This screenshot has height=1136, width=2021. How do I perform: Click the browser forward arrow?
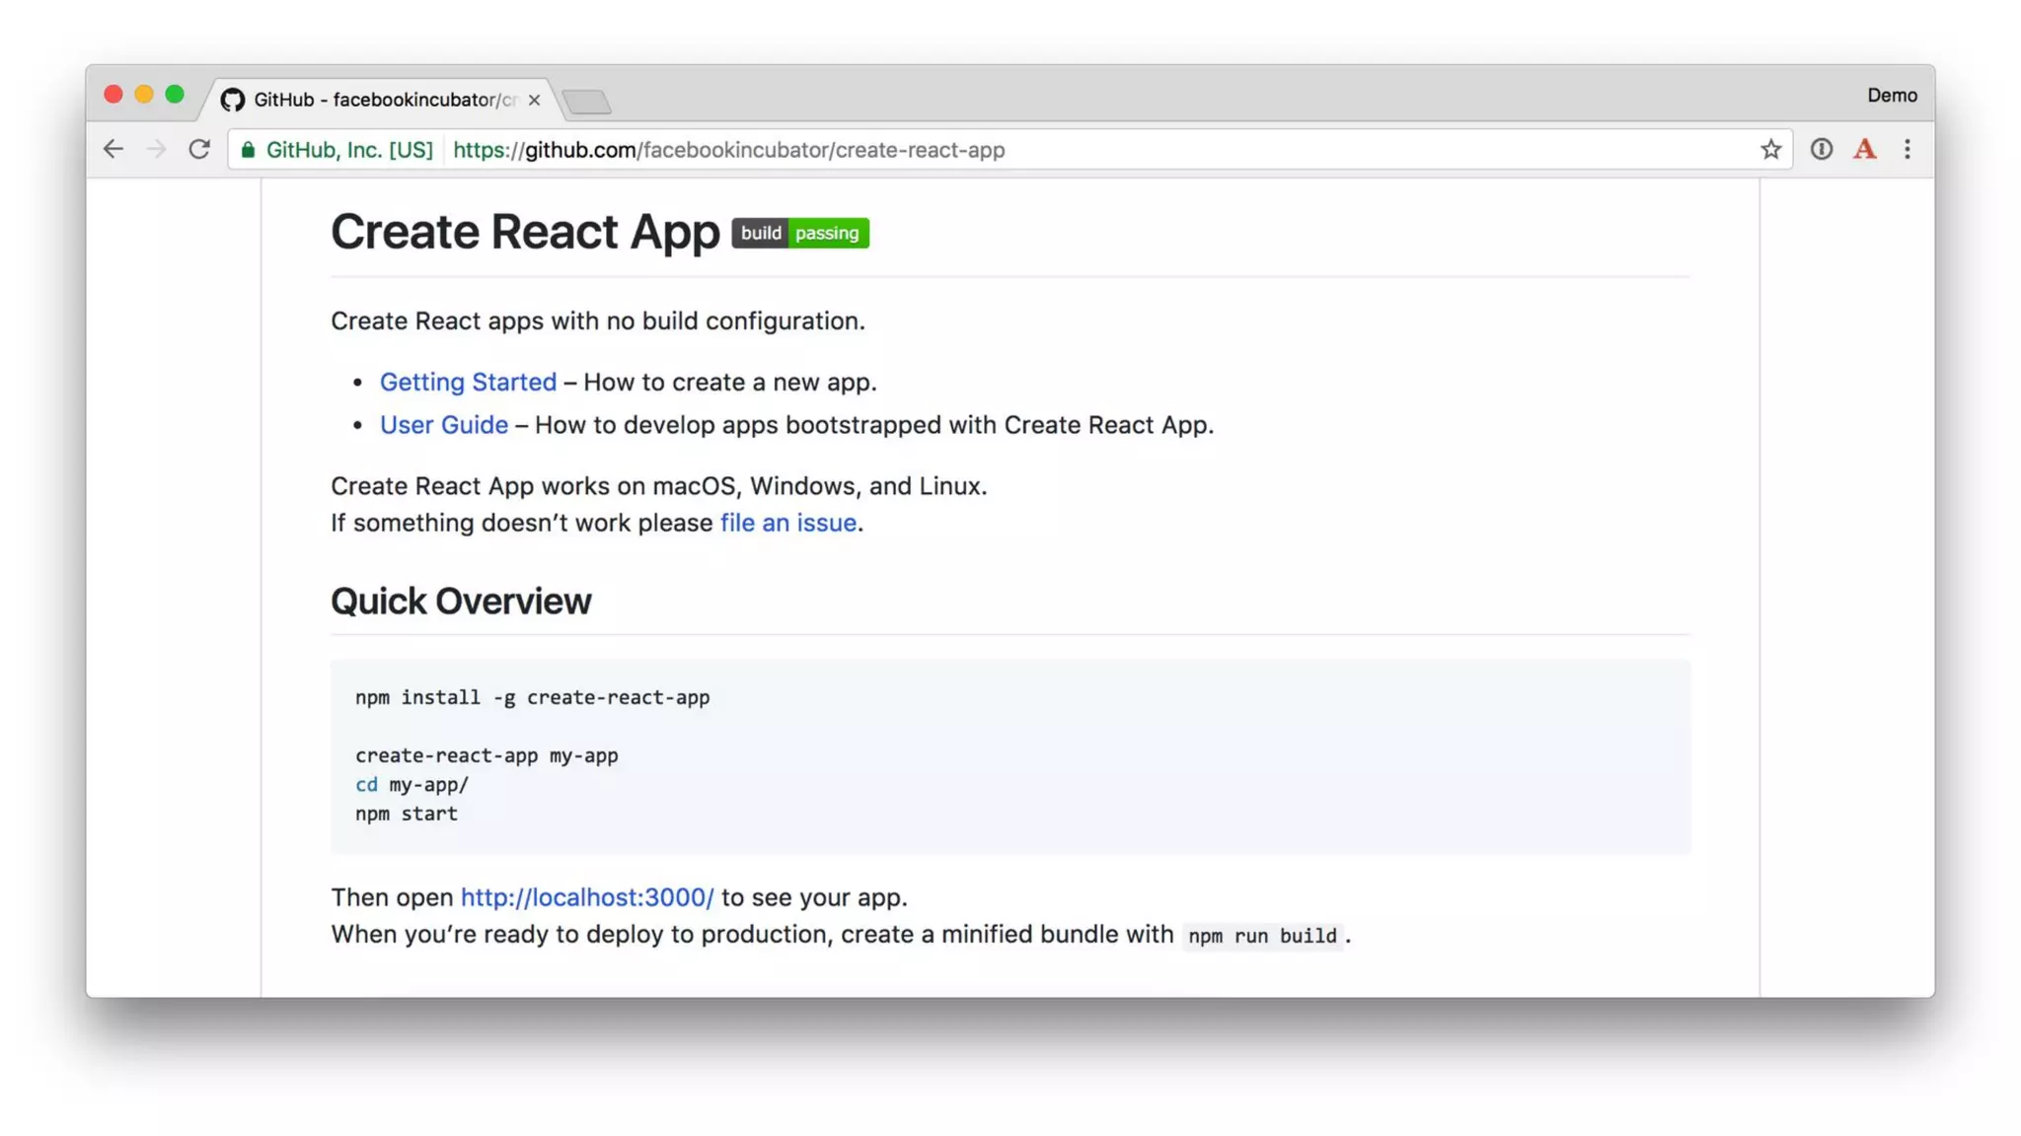(156, 149)
